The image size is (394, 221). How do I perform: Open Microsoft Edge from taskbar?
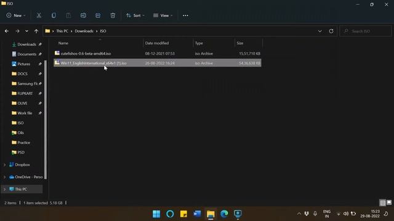point(224,214)
